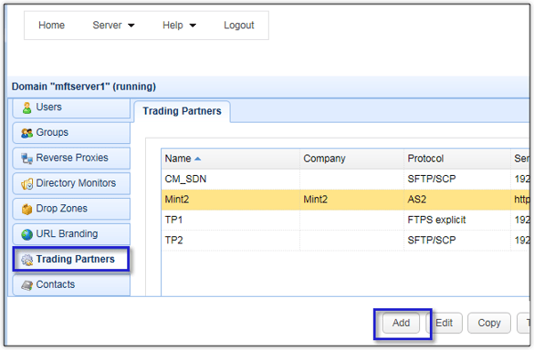Go to Home in the top menu
Viewport: 534px width, 350px height.
click(x=52, y=25)
